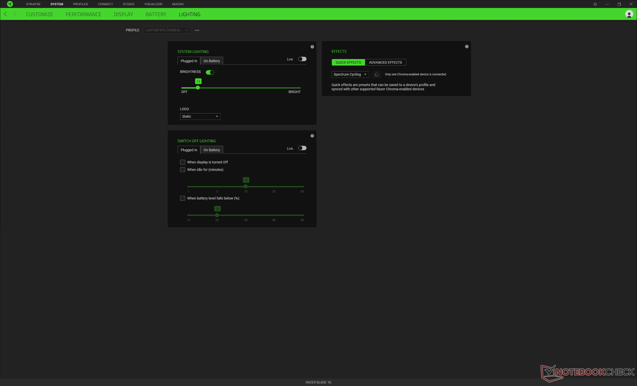Open the Spectrum Cycling effects dropdown

350,74
